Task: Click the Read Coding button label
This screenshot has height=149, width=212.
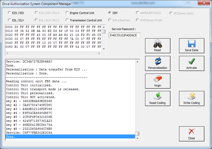Action: [157, 103]
